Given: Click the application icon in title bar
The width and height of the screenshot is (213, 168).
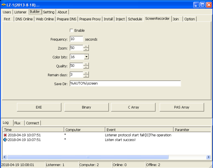Looking at the screenshot, I should tap(4, 5).
